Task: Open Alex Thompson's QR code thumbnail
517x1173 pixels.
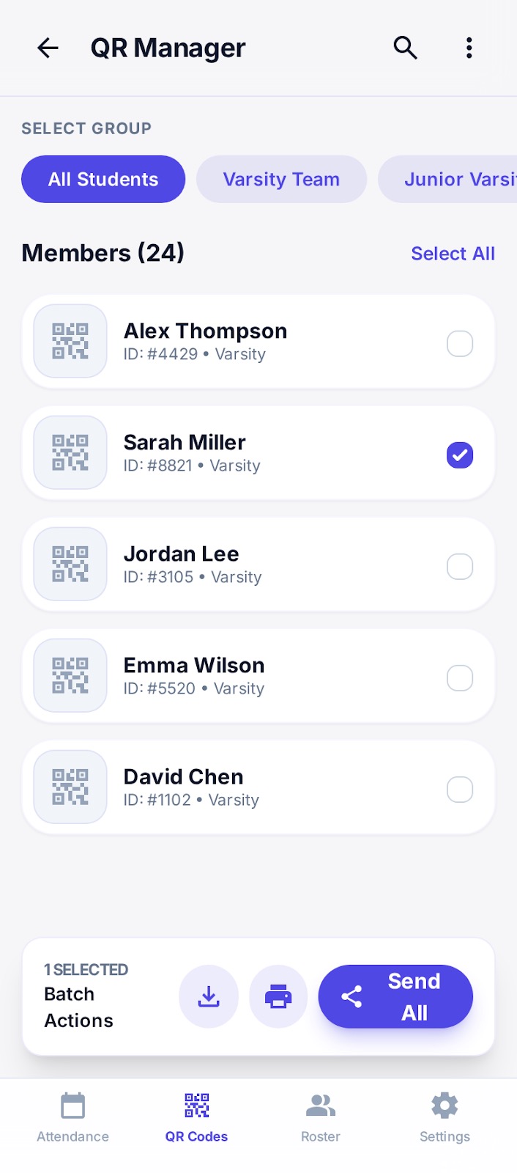Action: tap(70, 341)
